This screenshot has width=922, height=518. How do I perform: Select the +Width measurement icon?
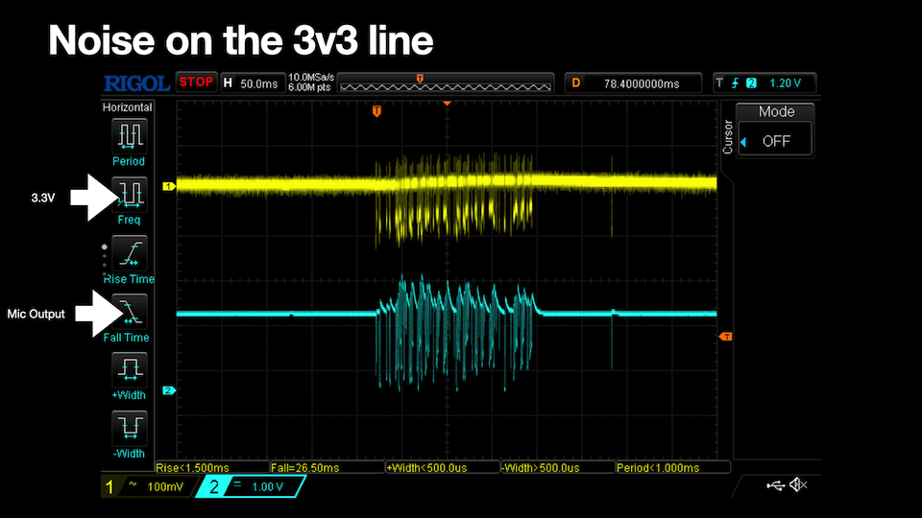tap(129, 369)
